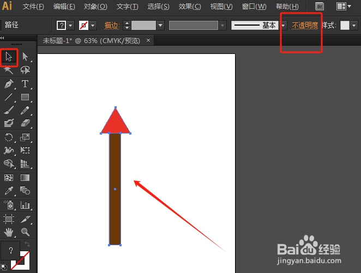Close the 未标题-1* document tab
The height and width of the screenshot is (273, 361).
click(148, 40)
